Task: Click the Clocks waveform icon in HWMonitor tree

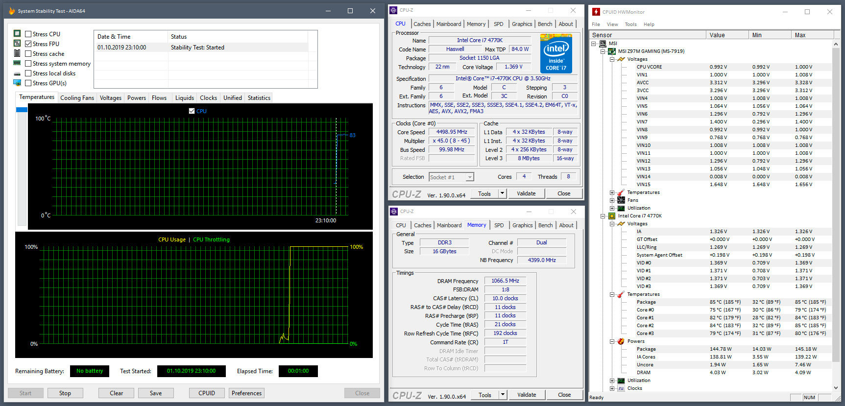Action: pyautogui.click(x=621, y=388)
